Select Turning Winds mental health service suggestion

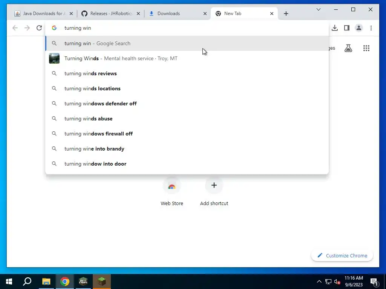(x=187, y=58)
